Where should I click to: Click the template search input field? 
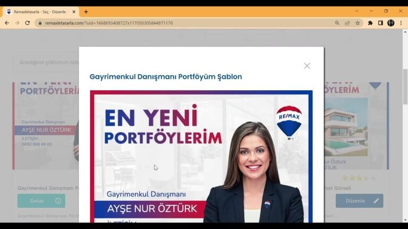point(47,63)
